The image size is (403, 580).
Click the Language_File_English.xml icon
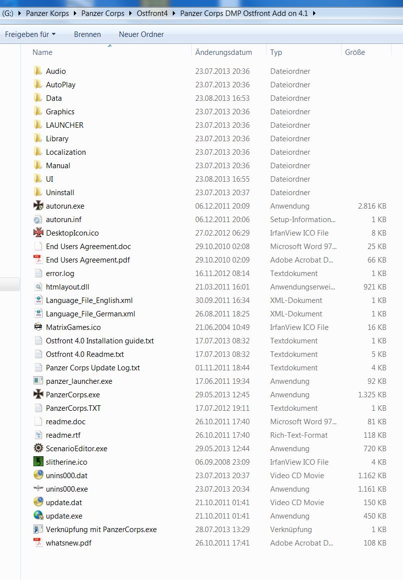point(38,300)
